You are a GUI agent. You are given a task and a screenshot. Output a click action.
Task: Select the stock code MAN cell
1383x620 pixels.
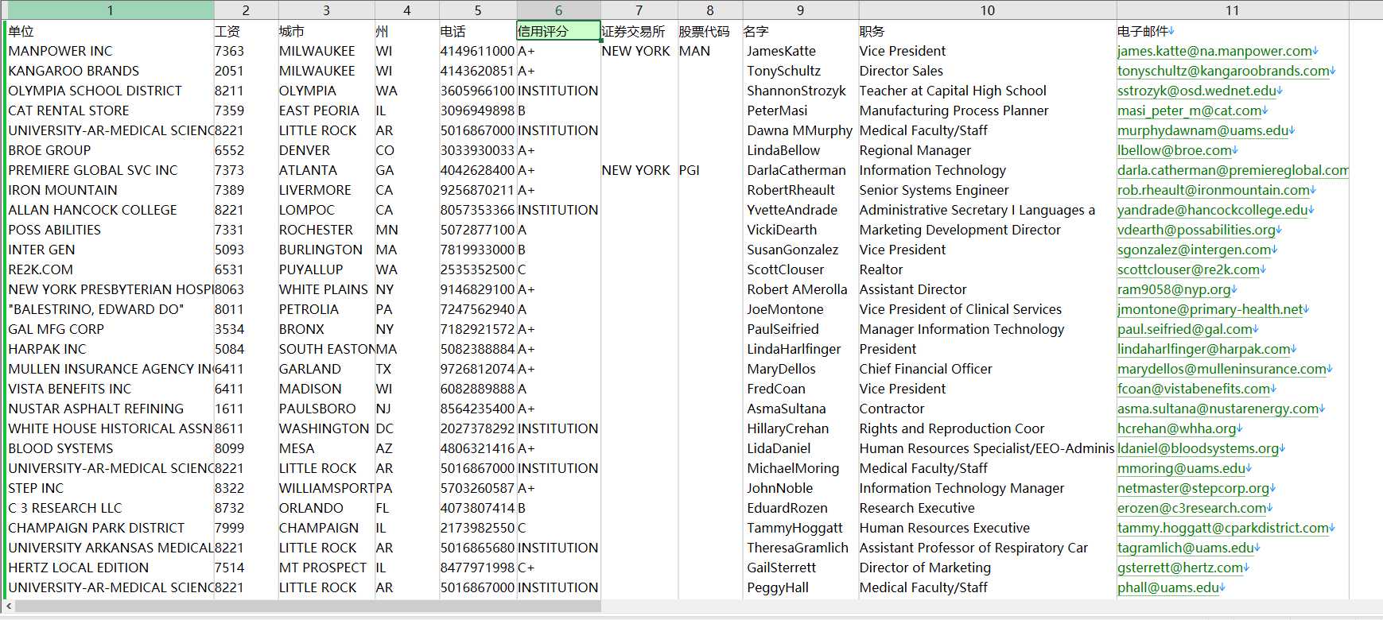[709, 51]
